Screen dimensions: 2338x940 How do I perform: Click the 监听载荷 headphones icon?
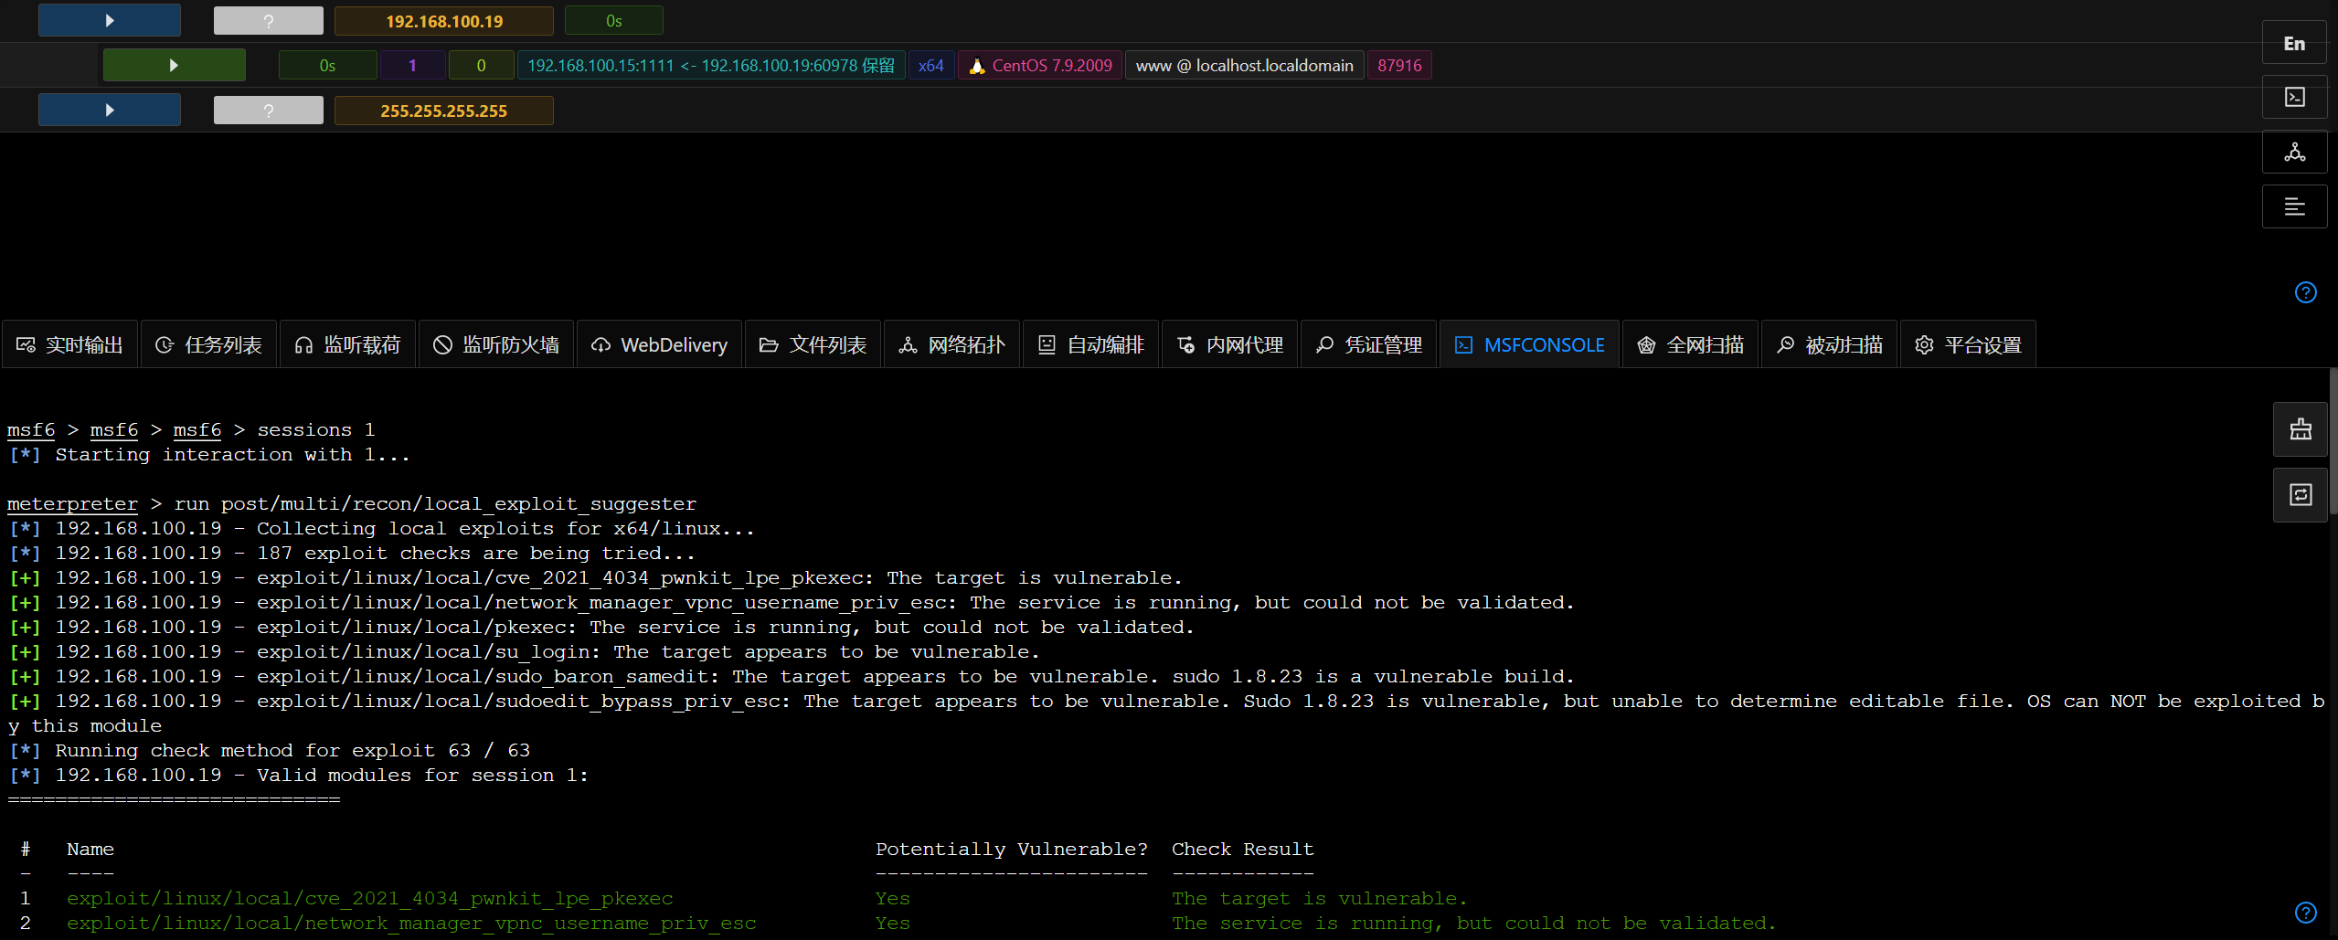[303, 344]
